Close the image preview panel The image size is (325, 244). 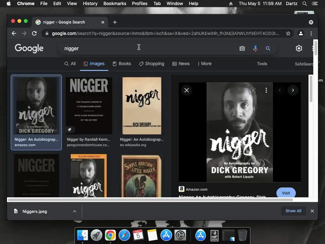(x=187, y=90)
